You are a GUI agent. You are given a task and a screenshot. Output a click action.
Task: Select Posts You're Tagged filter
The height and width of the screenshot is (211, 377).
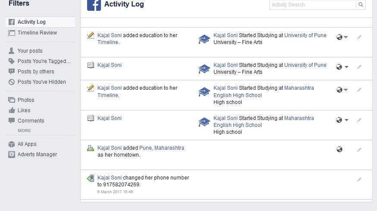tap(44, 61)
